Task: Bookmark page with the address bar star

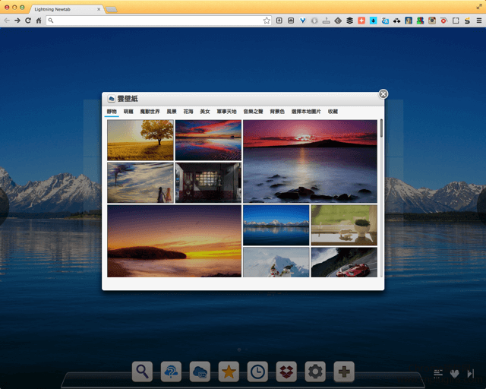Action: 267,21
